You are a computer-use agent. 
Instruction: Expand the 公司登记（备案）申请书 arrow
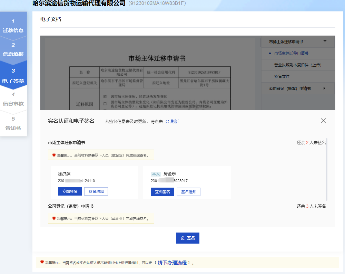[x=324, y=88]
